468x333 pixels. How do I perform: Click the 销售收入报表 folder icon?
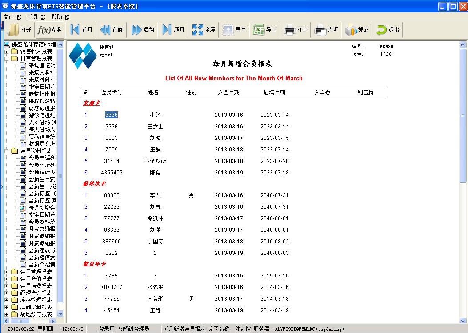15,52
